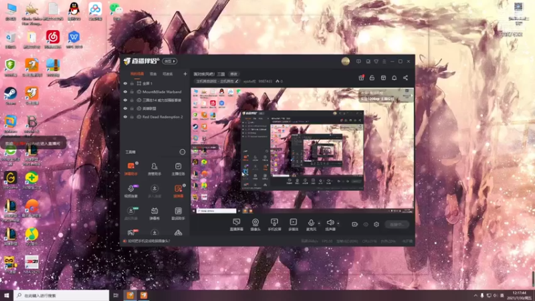Image resolution: width=535 pixels, height=301 pixels.
Task: Open the 弹幕秀 danmaku show tool
Action: [154, 213]
